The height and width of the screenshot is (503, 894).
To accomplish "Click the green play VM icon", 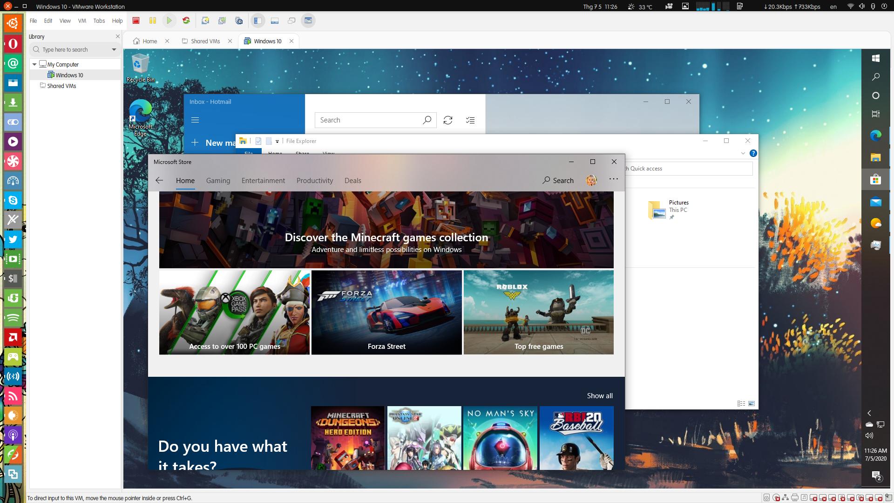I will coord(169,20).
